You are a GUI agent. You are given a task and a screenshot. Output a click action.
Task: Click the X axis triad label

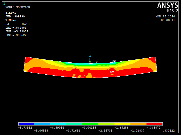[96, 62]
